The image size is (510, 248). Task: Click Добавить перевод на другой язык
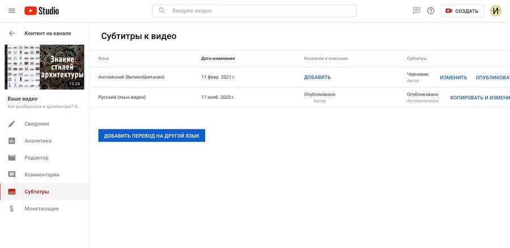tap(151, 136)
